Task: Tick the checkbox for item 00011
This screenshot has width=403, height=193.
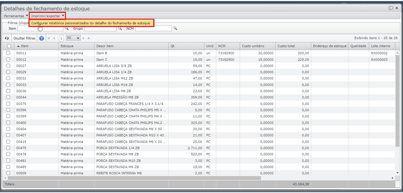Action: (8, 53)
